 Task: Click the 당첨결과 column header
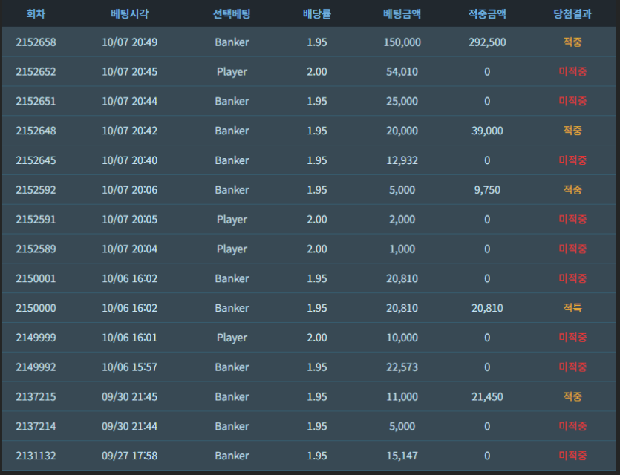coord(572,14)
